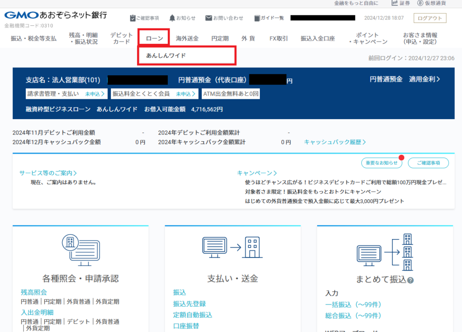The height and width of the screenshot is (332, 462).
Task: Click 未申込 next to 振込料金とくとく会員
Action: 185,94
